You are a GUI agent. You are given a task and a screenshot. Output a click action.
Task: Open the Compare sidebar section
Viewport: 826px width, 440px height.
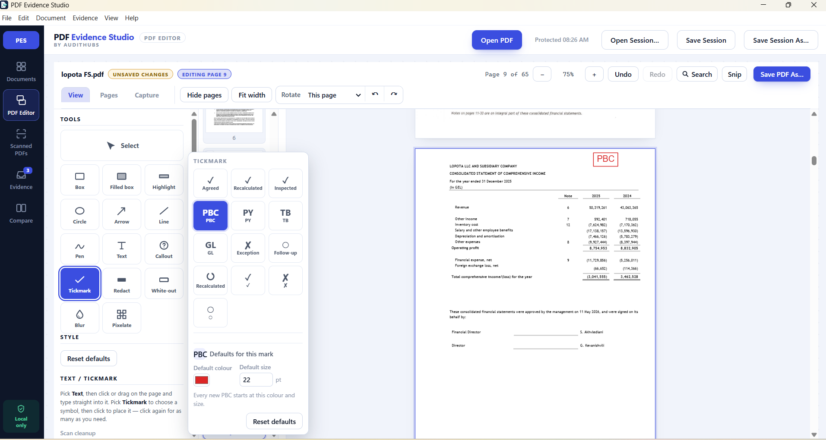tap(21, 214)
